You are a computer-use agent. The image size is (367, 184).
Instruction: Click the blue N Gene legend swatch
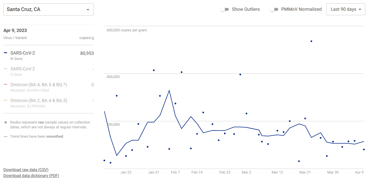click(6, 53)
